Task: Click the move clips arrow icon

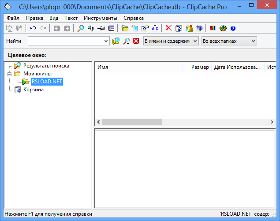Action: (199, 28)
